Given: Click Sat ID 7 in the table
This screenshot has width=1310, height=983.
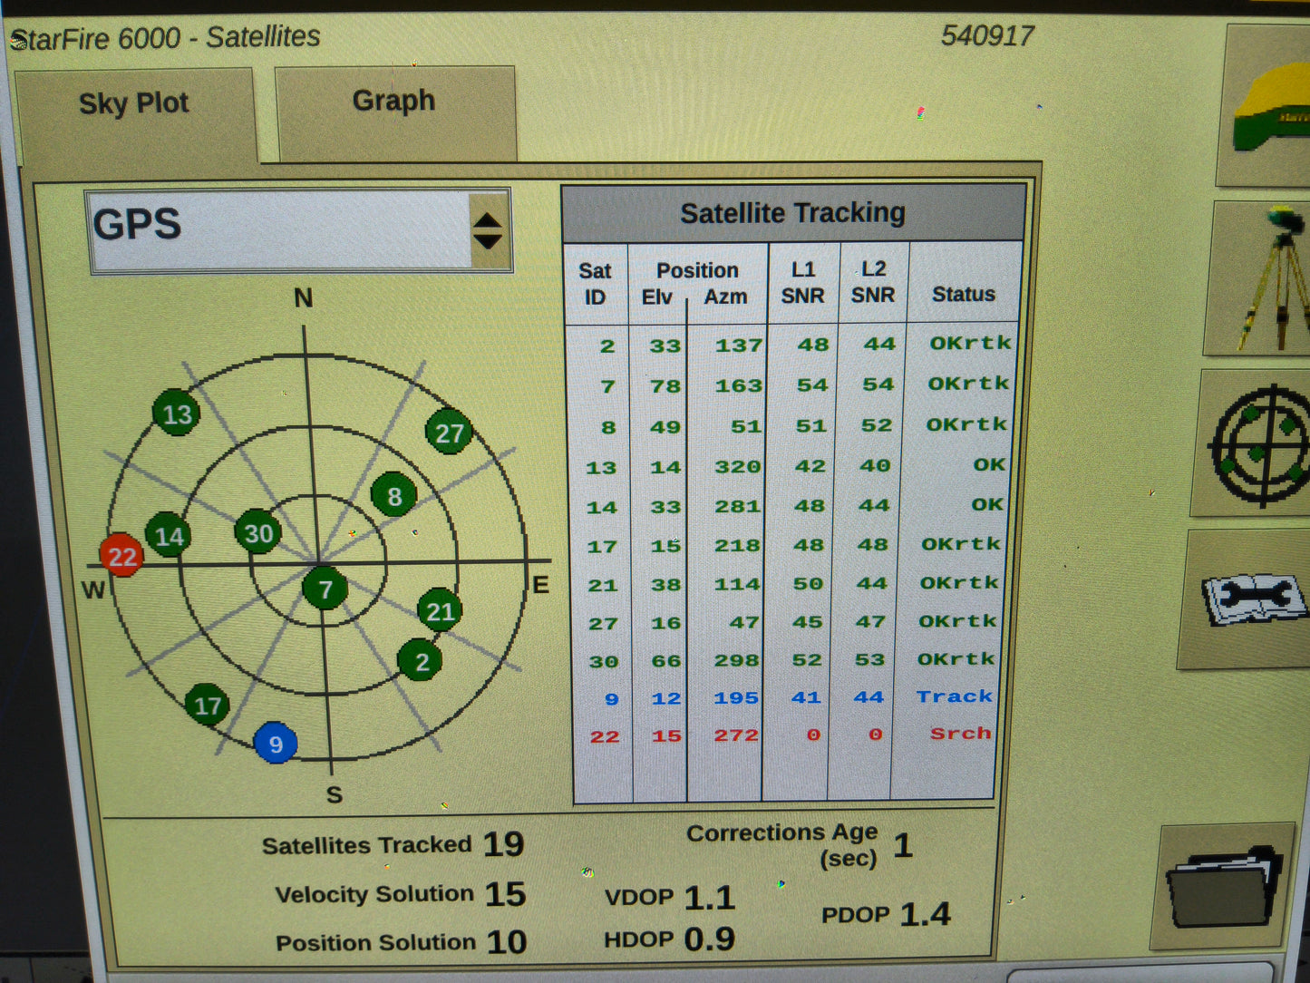Looking at the screenshot, I should [608, 386].
